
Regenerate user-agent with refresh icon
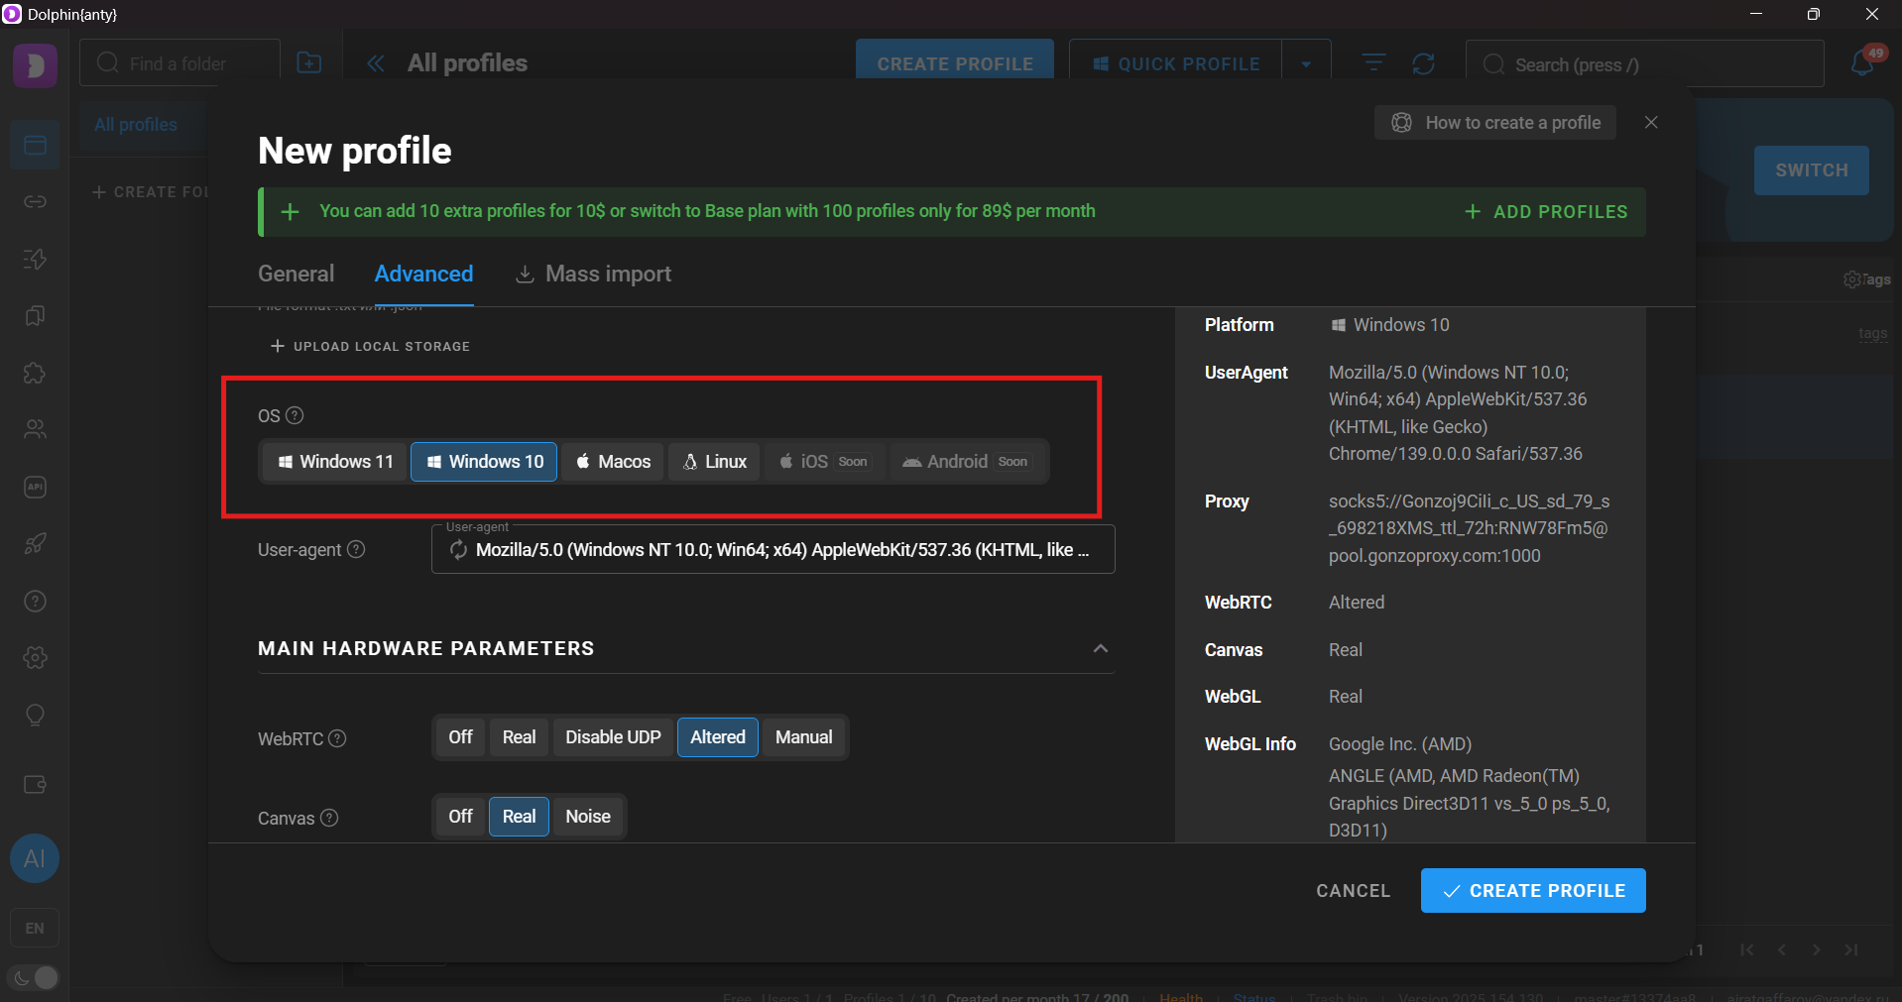tap(458, 550)
